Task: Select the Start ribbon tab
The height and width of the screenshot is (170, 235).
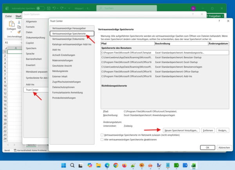Action: 18,16
